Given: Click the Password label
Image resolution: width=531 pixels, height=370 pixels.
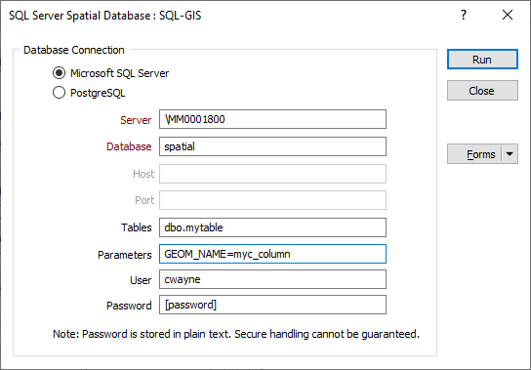Looking at the screenshot, I should (x=129, y=306).
